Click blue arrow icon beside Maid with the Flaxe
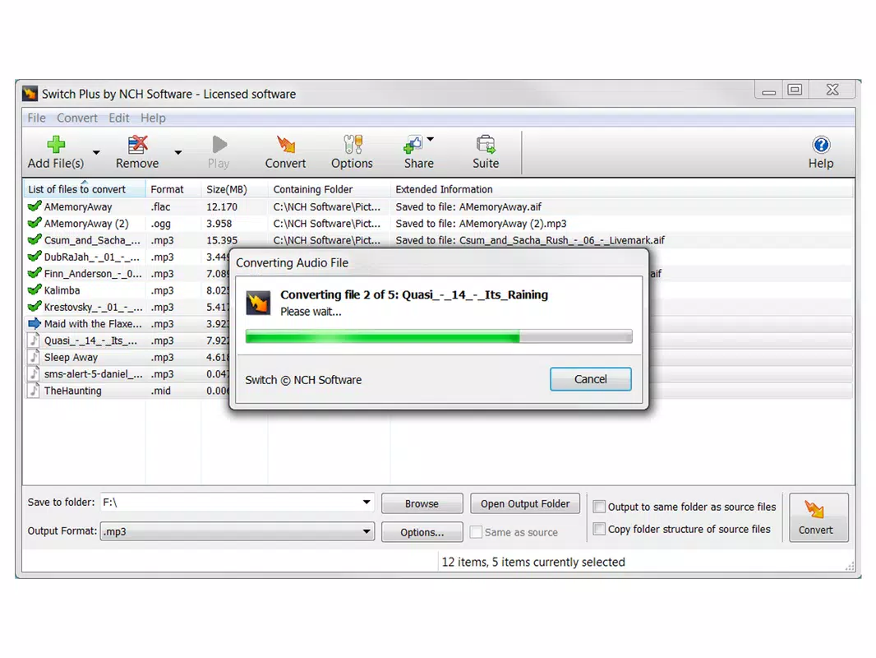The width and height of the screenshot is (876, 658). 35,323
